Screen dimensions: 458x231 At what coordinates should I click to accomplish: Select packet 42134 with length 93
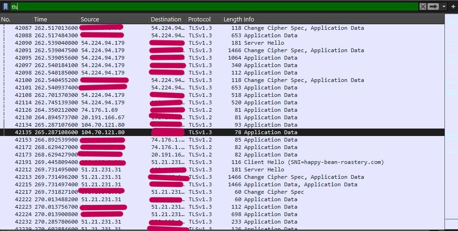tap(222, 125)
